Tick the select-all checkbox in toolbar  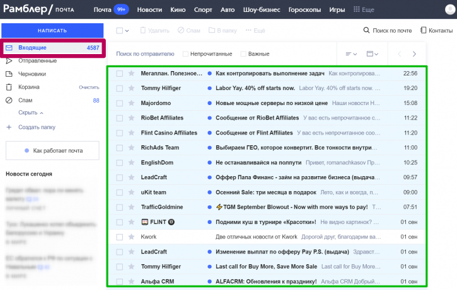120,31
